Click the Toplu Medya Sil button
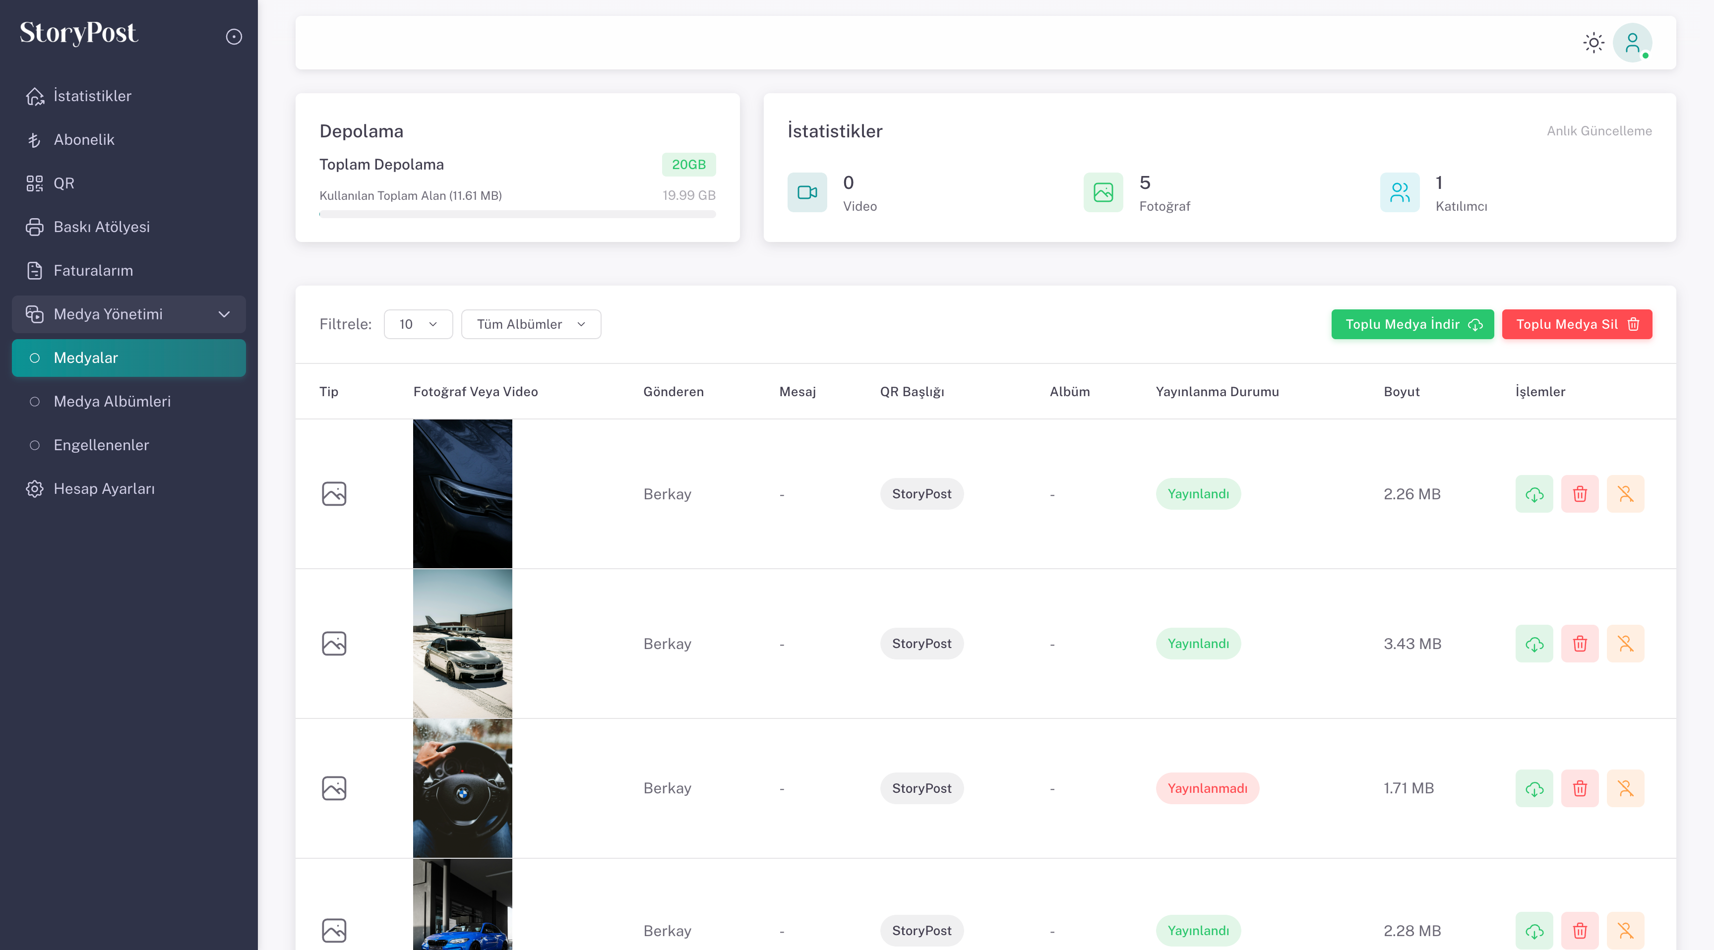 pyautogui.click(x=1576, y=324)
